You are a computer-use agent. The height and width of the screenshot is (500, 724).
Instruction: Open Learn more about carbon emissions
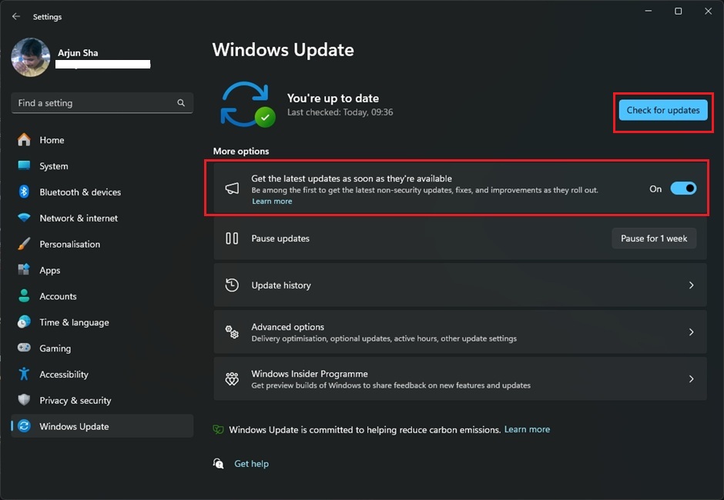click(x=527, y=429)
